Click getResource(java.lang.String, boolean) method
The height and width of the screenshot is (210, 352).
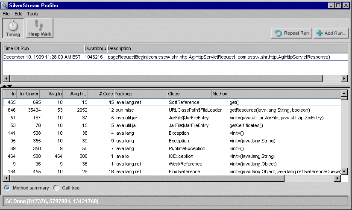click(270, 110)
